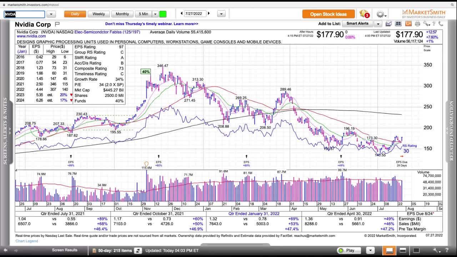Screen dimensions: 457x257
Task: Switch chart to Monthly period
Action: (122, 14)
